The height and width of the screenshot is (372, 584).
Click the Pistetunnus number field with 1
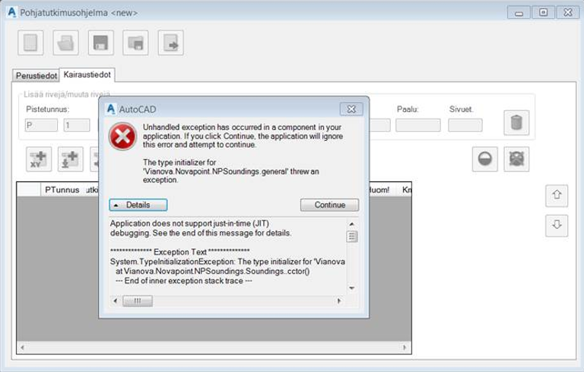76,126
